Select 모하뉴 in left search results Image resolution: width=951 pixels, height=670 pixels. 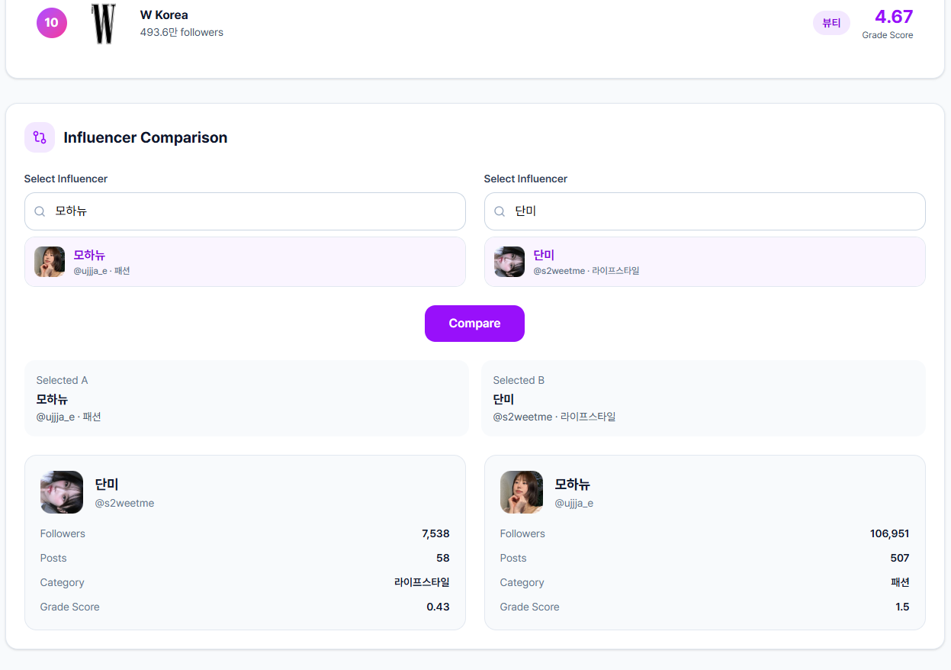[x=245, y=262]
